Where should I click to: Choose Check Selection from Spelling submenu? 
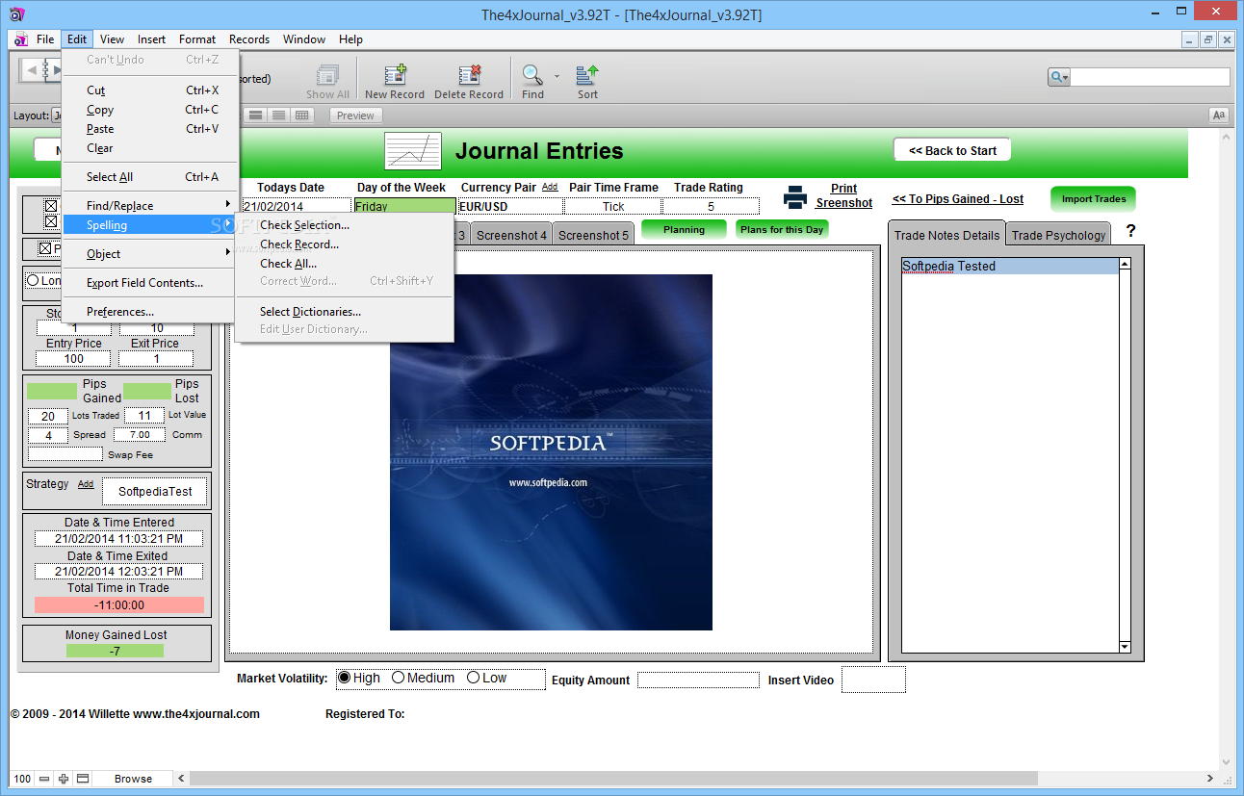[x=344, y=225]
